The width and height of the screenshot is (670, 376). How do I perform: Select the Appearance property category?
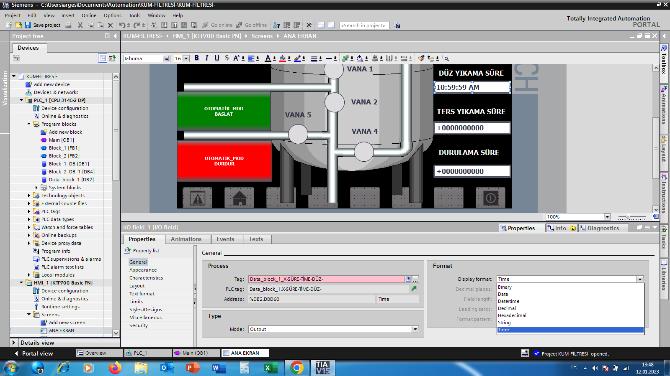143,270
